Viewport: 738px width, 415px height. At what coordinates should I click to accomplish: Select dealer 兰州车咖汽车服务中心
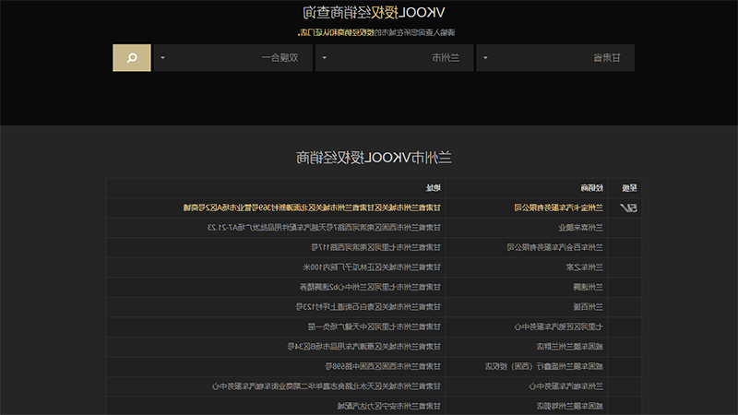tap(565, 386)
